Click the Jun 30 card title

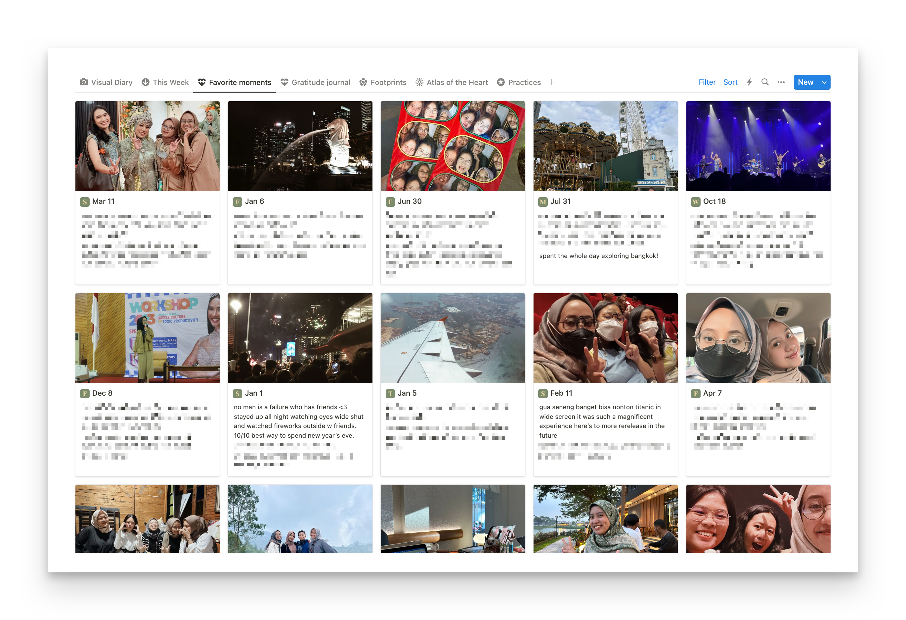[410, 201]
